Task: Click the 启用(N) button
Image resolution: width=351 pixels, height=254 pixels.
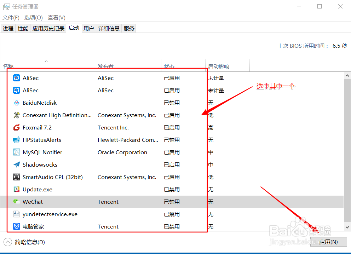Action: 328,242
